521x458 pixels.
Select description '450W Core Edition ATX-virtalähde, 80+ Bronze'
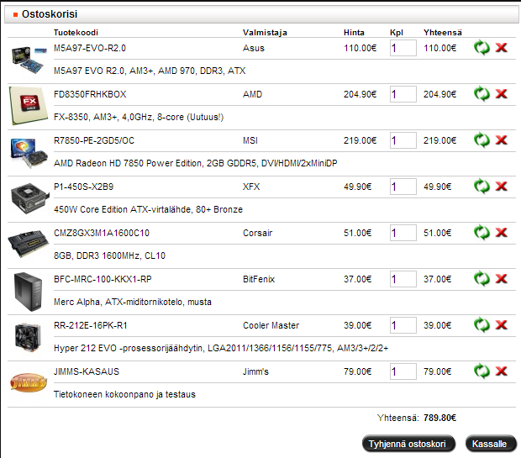click(148, 210)
